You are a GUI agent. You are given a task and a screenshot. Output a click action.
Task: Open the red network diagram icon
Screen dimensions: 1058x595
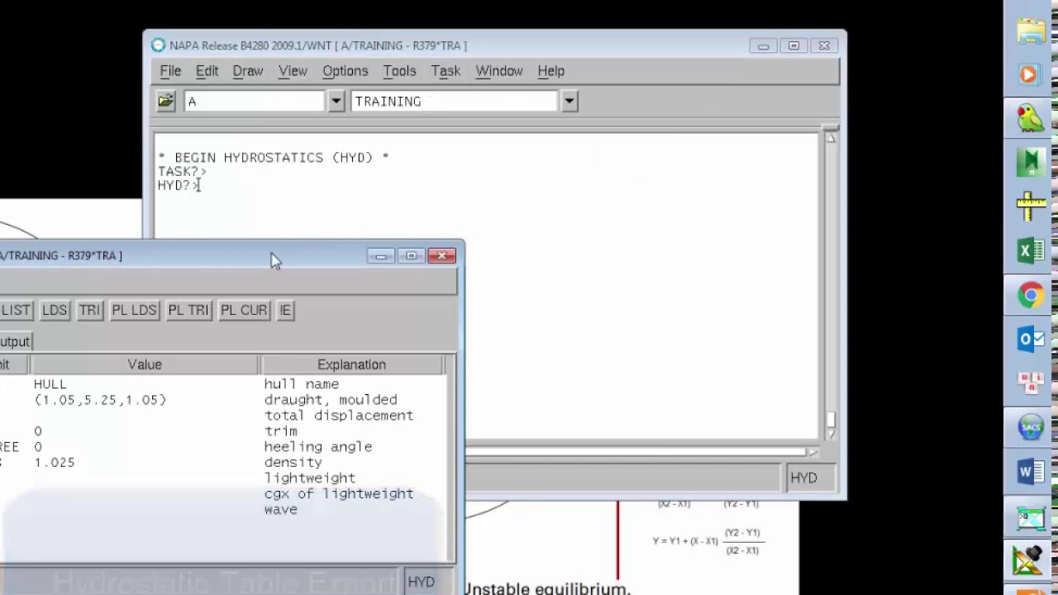coord(1031,383)
